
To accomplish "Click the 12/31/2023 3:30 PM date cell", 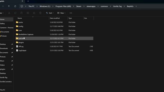I will click(x=56, y=51).
